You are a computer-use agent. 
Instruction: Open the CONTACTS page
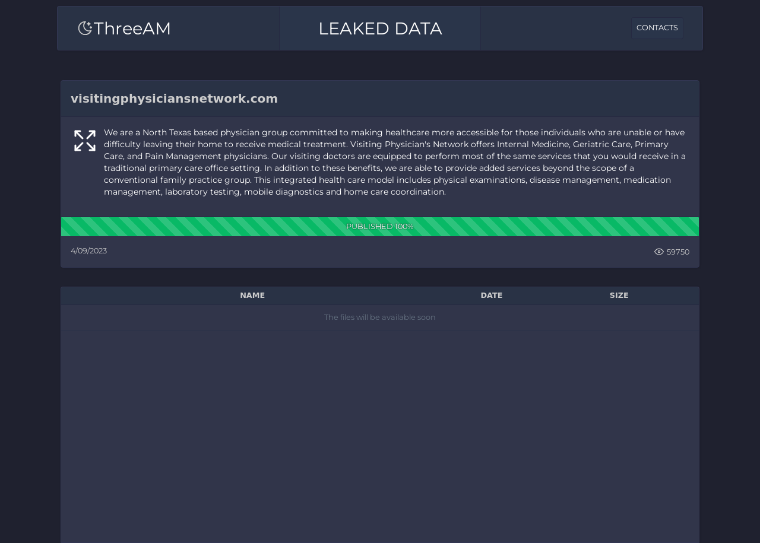click(x=657, y=28)
